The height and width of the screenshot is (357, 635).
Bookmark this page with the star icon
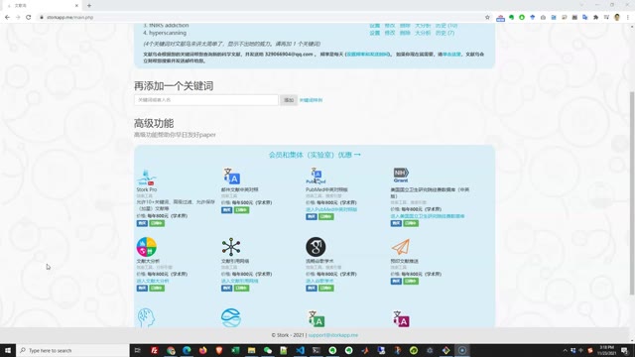coord(487,18)
